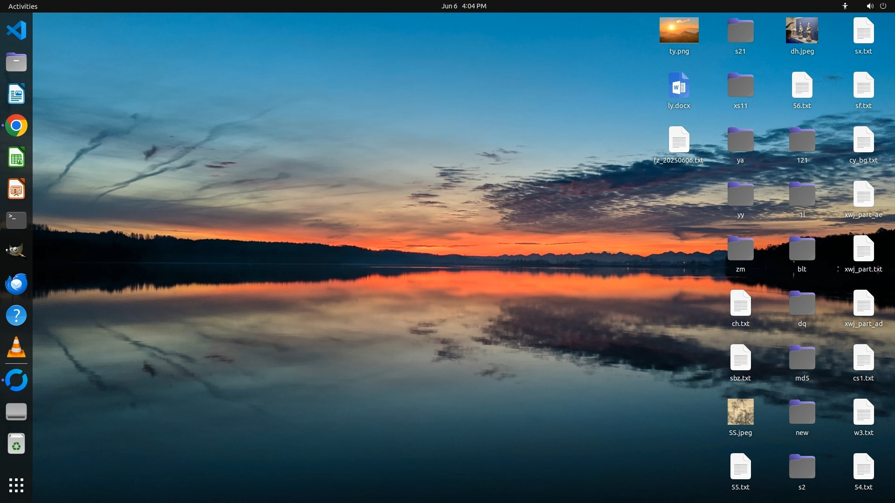Open the Help icon in the dock

16,316
